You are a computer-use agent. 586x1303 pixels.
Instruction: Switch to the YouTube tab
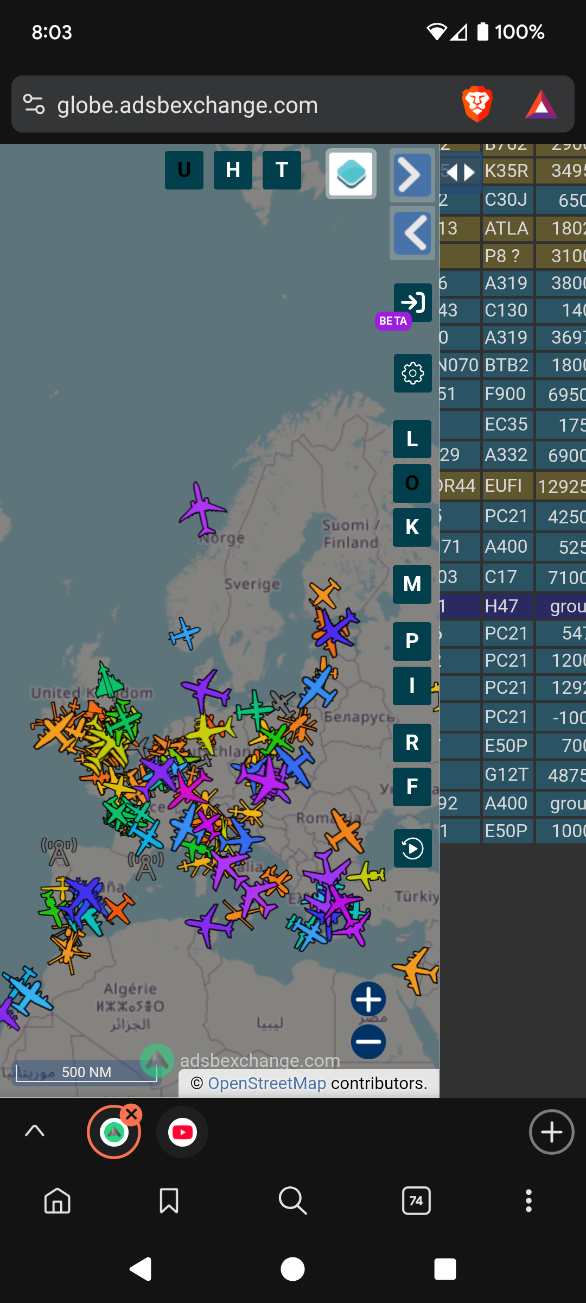pos(182,1132)
